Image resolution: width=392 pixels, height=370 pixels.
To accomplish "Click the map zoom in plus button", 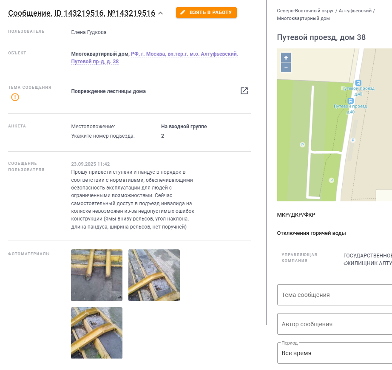I will [x=286, y=58].
